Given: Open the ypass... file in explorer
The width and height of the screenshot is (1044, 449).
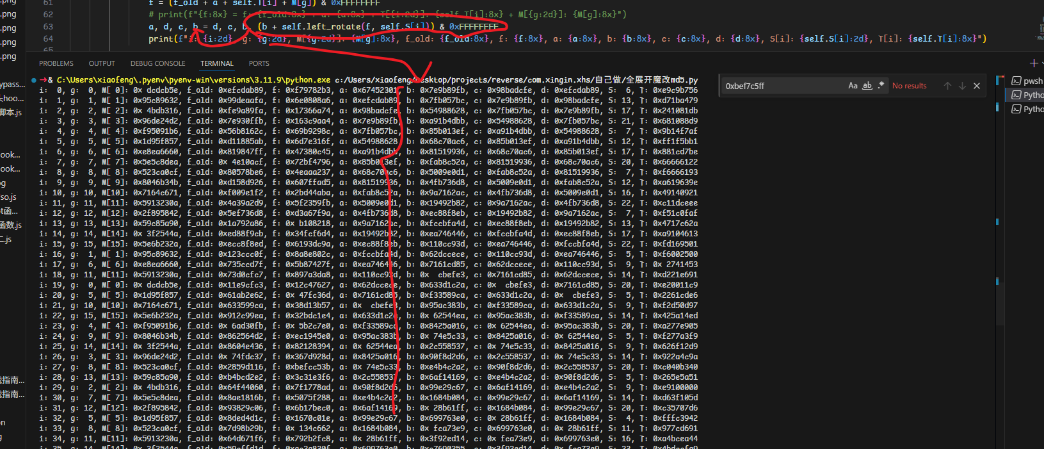Looking at the screenshot, I should (x=12, y=84).
